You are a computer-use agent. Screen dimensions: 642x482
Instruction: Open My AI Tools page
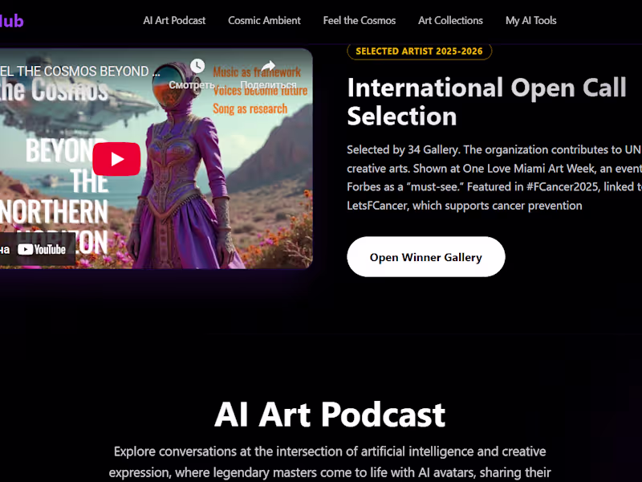click(530, 21)
